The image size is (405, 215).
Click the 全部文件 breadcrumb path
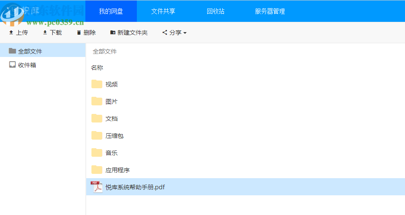(105, 51)
